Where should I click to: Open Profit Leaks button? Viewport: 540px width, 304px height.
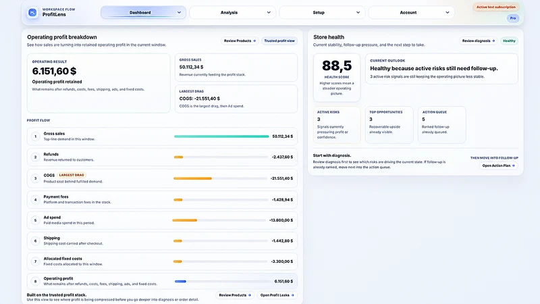277,295
